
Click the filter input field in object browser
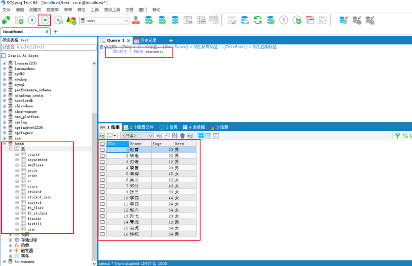[x=49, y=47]
